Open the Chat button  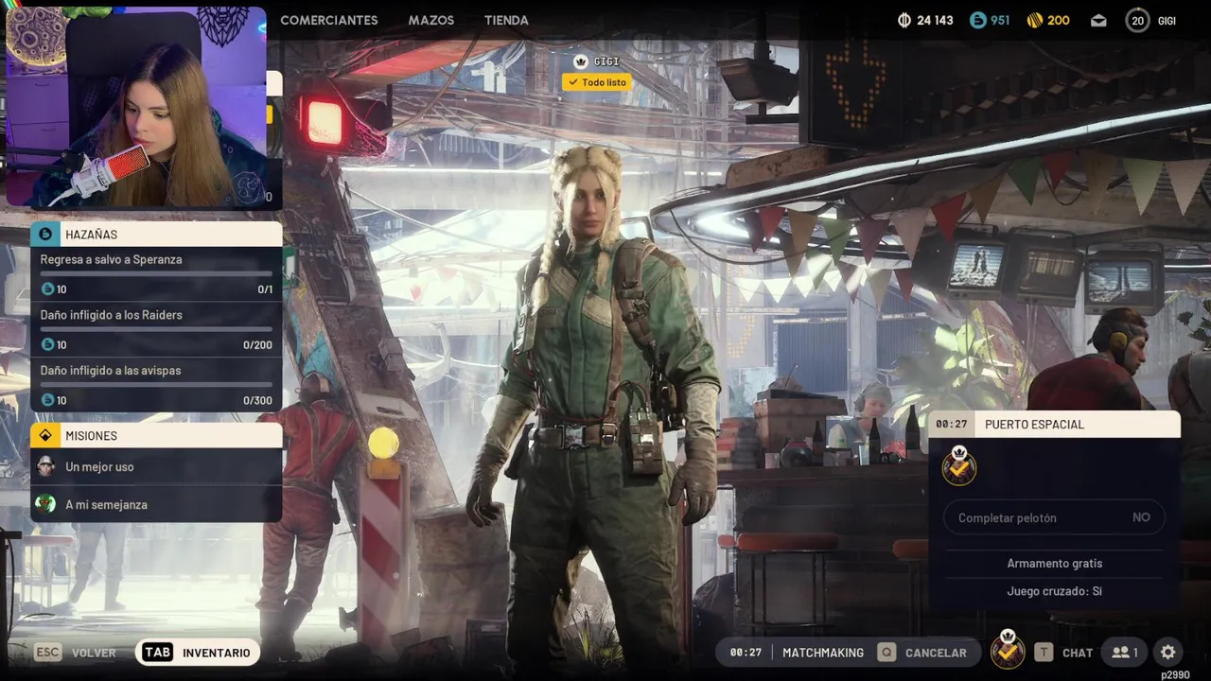[1063, 653]
